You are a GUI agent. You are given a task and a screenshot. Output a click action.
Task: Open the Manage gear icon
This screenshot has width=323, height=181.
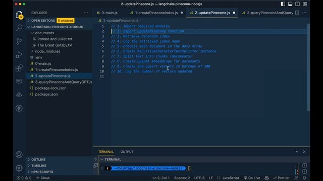pos(19,168)
